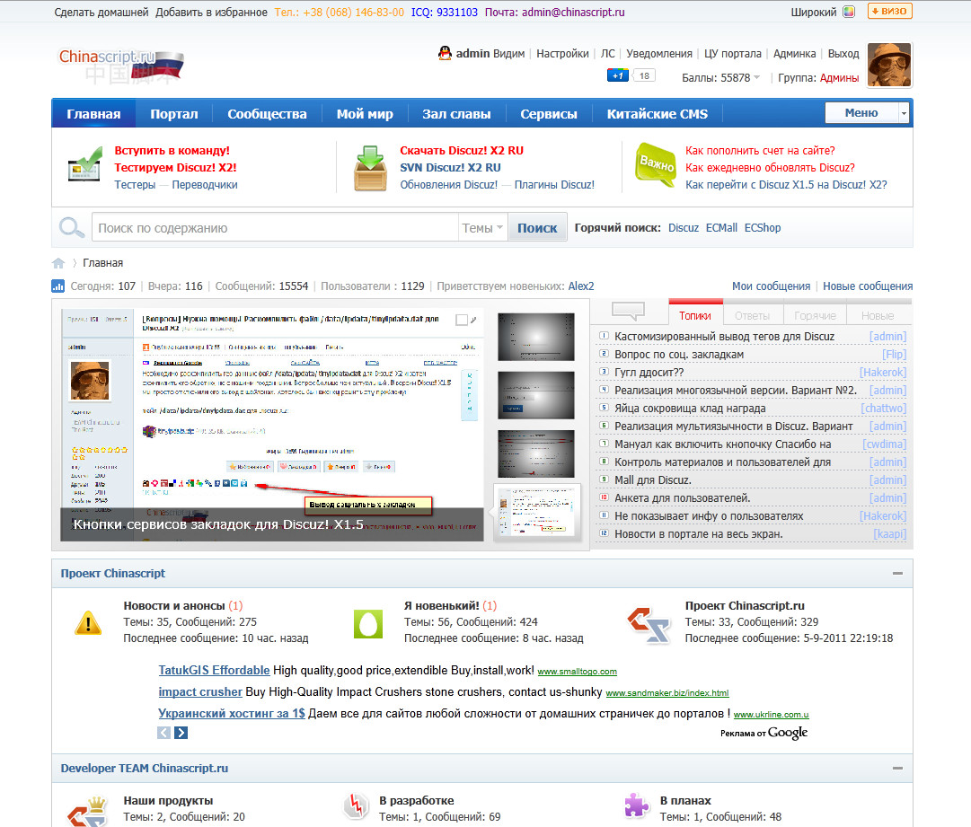Switch to the Топики tab
Screen dimensions: 971x827
(695, 314)
